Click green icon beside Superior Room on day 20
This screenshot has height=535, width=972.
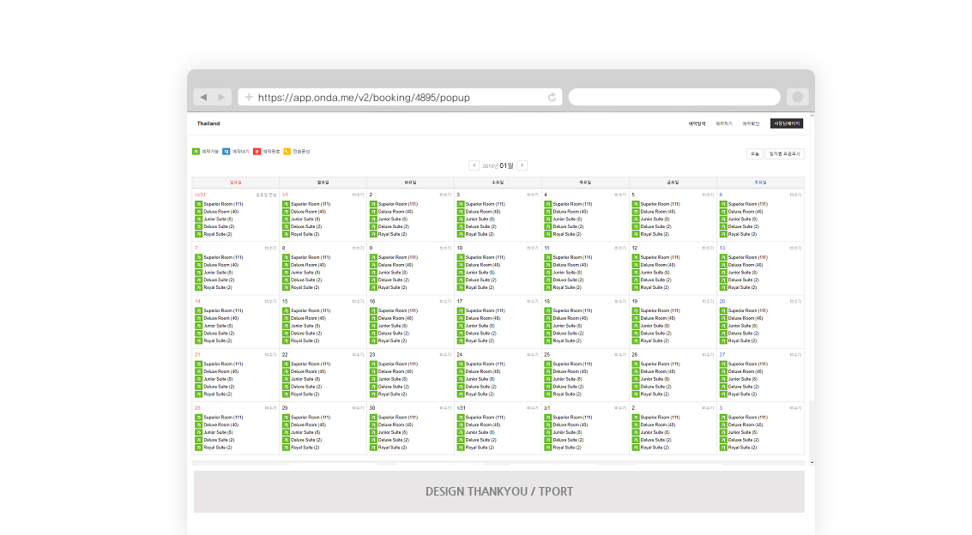point(723,310)
